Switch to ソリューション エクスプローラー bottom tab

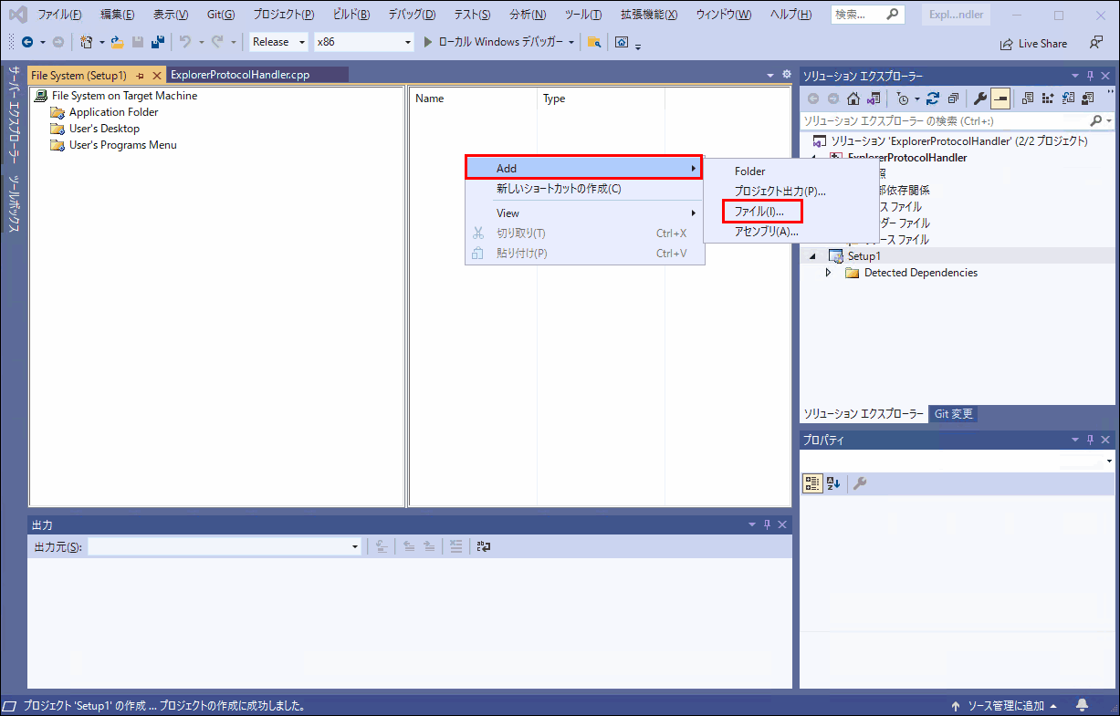point(864,414)
